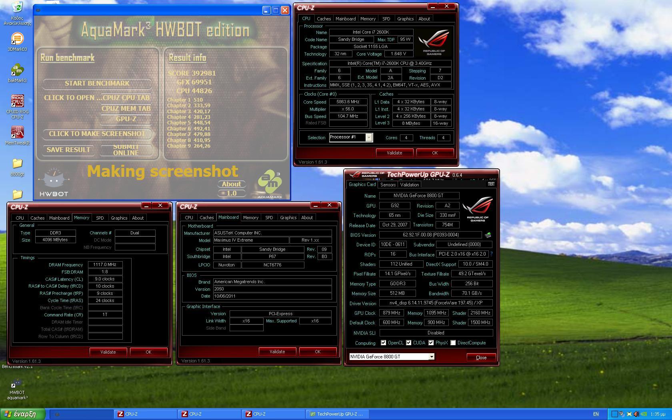Click the AquaMark logo in the benchmark window
This screenshot has width=672, height=420.
point(270,184)
